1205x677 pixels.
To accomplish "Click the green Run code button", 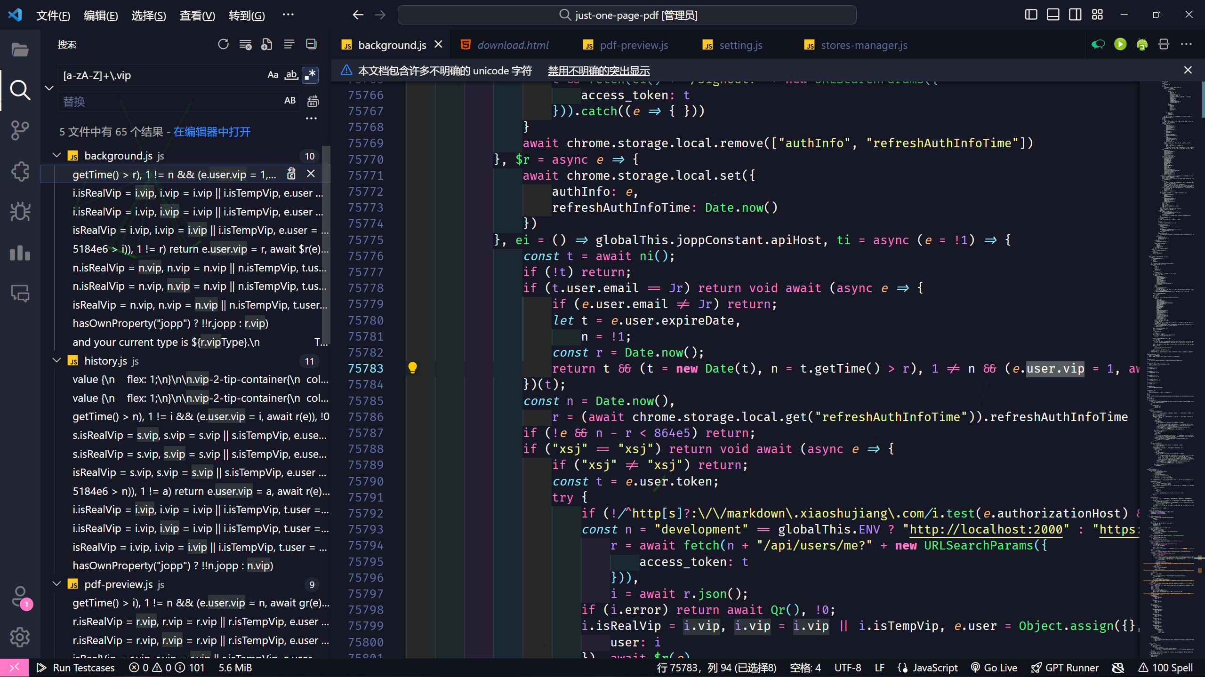I will tap(1120, 45).
